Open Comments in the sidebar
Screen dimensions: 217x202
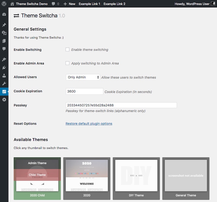tap(4, 49)
